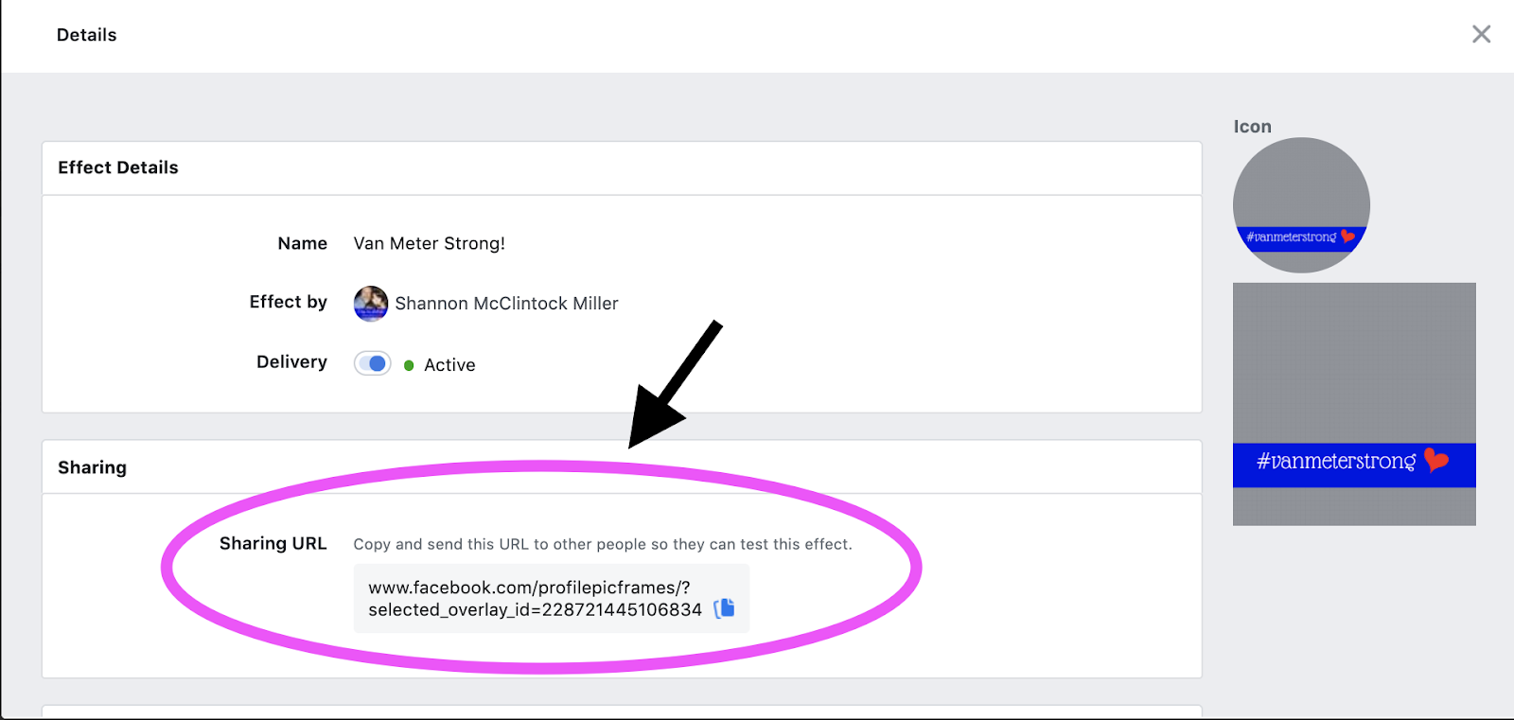
Task: Select the sharing URL text field
Action: 551,598
